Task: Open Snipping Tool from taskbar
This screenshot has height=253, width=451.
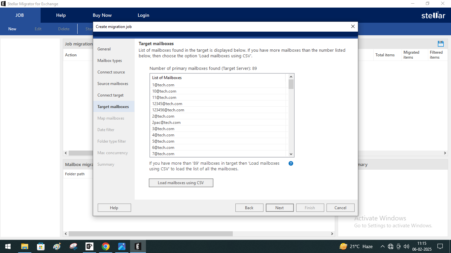Action: (73, 246)
